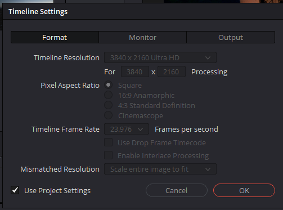
Task: Click the 23.976 frame rate chevron
Action: click(140, 129)
